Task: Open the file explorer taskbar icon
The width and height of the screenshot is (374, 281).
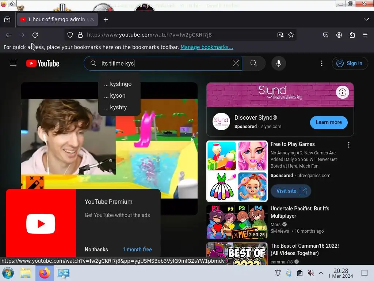Action: click(x=26, y=273)
